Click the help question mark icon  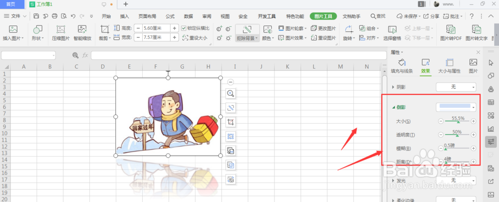(x=472, y=16)
